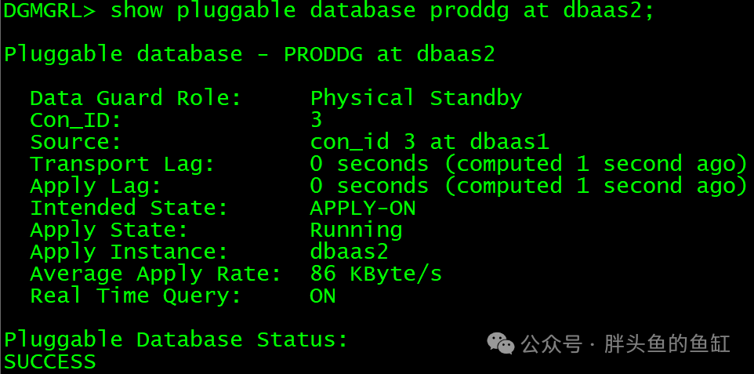Click the 'Physical Standby' role value

point(416,98)
